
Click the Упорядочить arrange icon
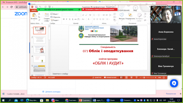coord(130,15)
